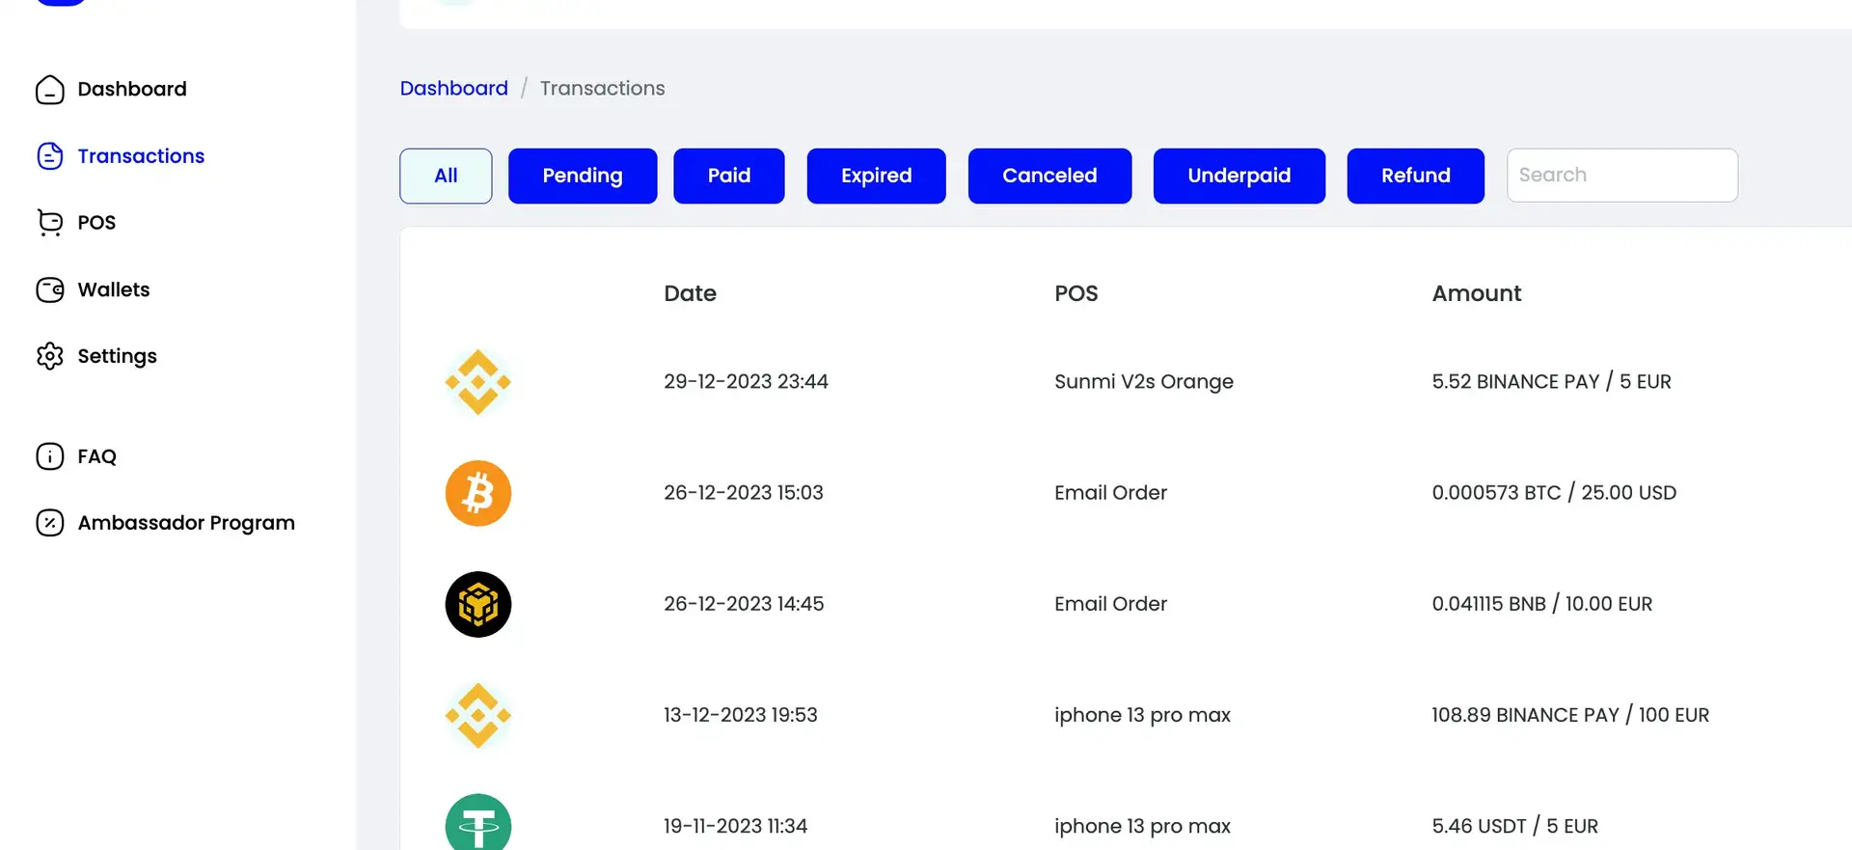Show Refund transactions

1415,176
